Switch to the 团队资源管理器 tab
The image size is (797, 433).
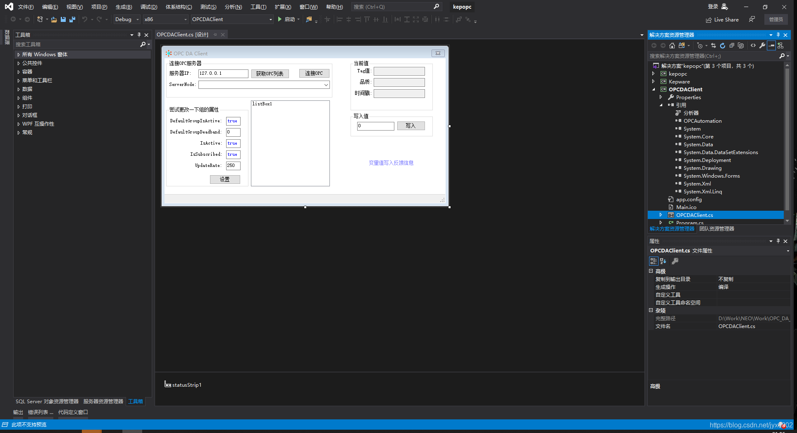716,228
